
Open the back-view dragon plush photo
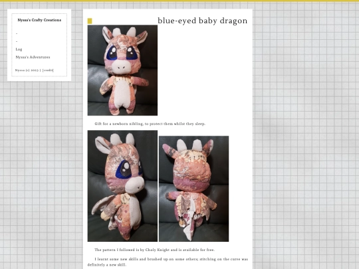point(193,189)
